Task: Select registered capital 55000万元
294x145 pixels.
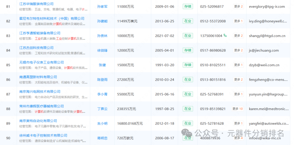Action: [125, 94]
